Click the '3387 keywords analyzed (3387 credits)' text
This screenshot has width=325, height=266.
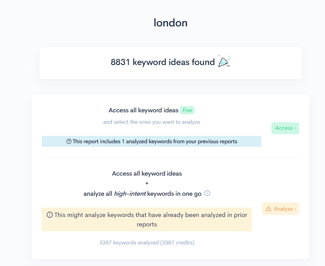pyautogui.click(x=146, y=242)
